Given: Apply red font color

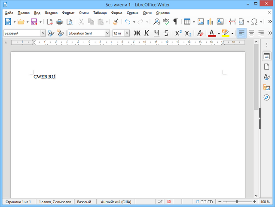Looking at the screenshot, I should (212, 33).
